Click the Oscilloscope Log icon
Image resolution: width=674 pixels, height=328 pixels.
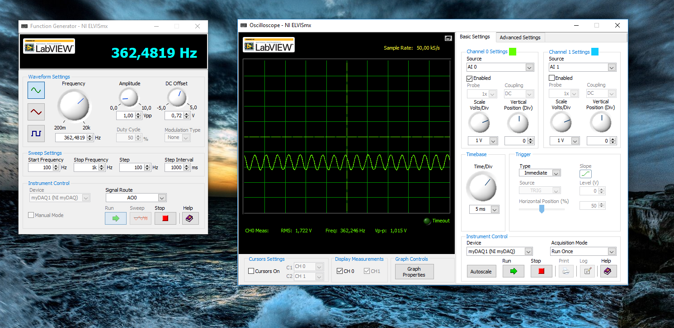[x=587, y=271]
